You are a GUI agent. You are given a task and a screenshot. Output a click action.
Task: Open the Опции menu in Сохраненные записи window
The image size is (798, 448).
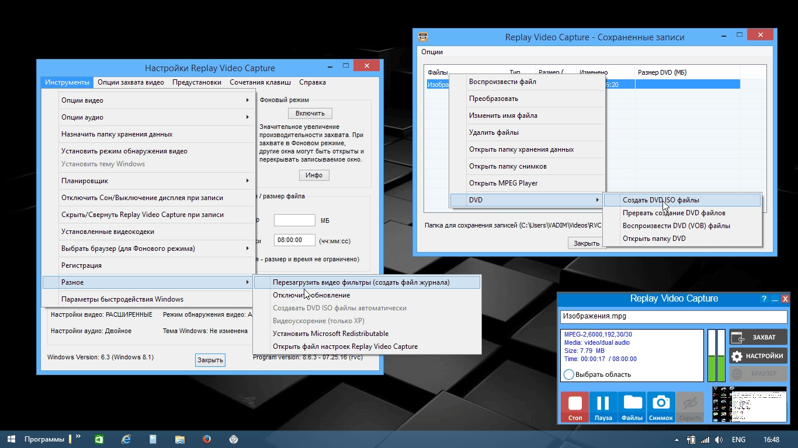coord(432,52)
